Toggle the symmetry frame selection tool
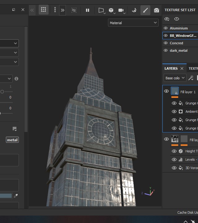Image resolution: width=198 pixels, height=223 pixels. coord(43,10)
